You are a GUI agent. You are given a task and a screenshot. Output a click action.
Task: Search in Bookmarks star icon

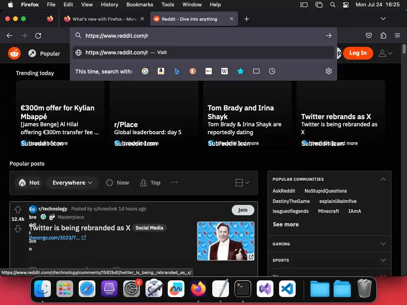[x=240, y=71]
